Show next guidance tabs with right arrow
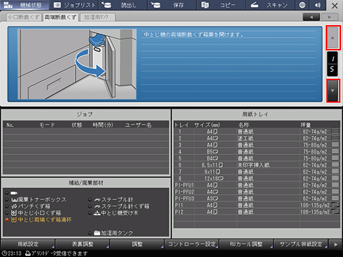 (330, 17)
